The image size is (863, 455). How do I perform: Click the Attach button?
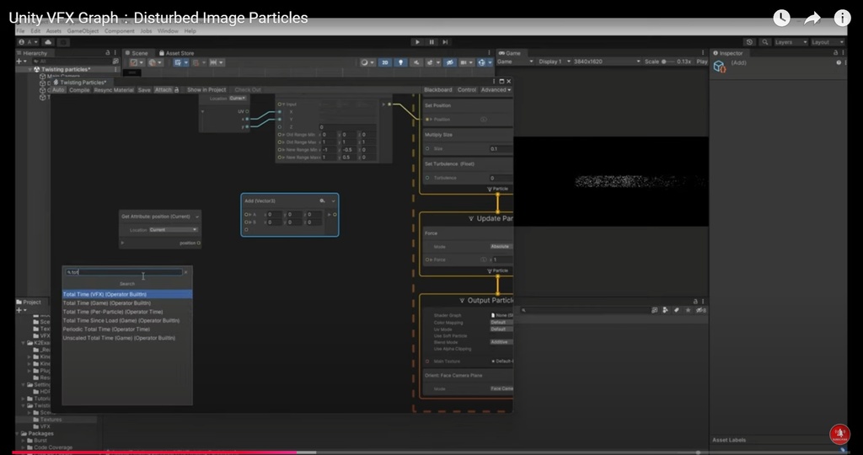[163, 89]
